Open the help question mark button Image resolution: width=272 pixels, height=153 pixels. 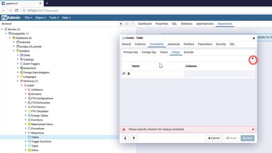(x=133, y=138)
